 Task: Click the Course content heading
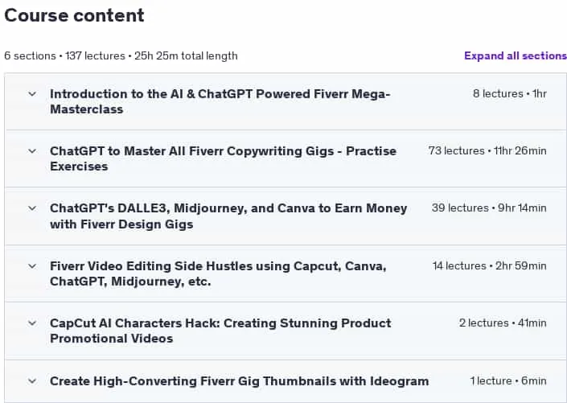[74, 15]
